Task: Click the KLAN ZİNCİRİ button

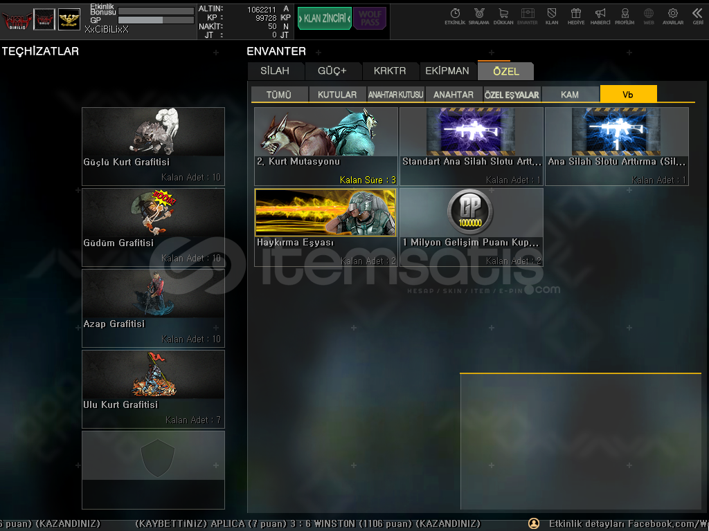Action: (324, 19)
